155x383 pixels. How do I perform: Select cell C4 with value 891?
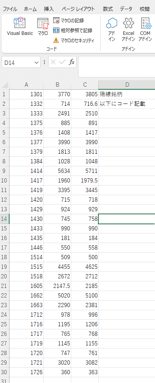pyautogui.click(x=85, y=123)
